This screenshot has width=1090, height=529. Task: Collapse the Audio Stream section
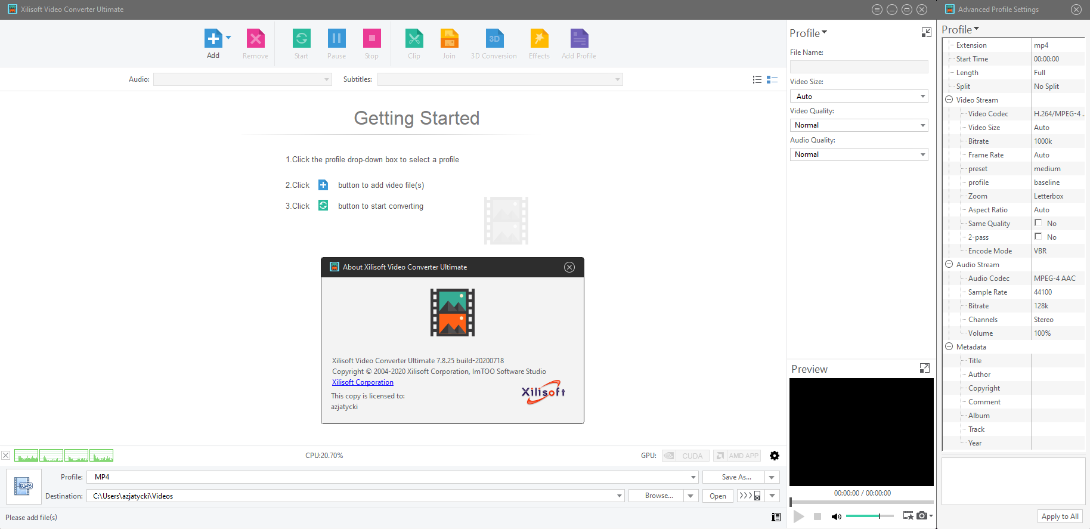coord(949,264)
